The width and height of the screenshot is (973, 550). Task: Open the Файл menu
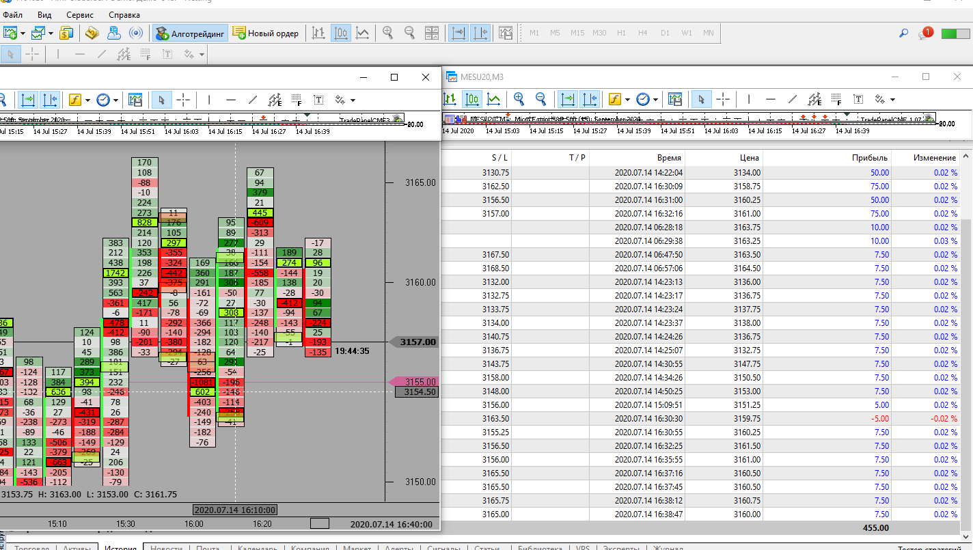12,14
